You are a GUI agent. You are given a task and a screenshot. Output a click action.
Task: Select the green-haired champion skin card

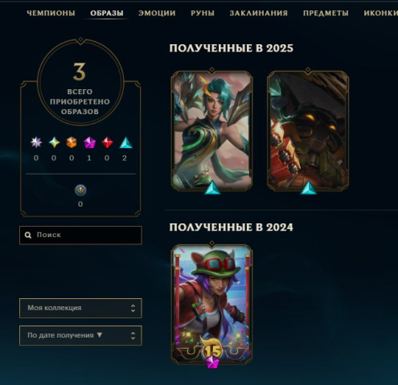point(211,130)
